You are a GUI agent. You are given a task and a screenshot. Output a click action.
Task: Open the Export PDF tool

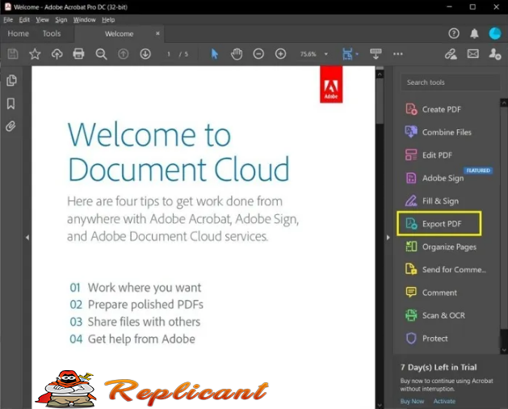tap(439, 224)
